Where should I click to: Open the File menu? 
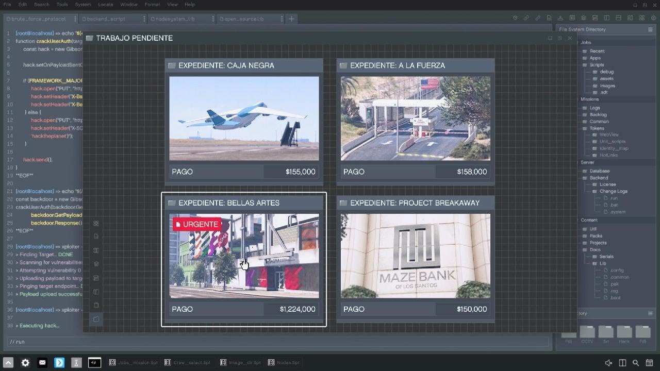(x=7, y=4)
